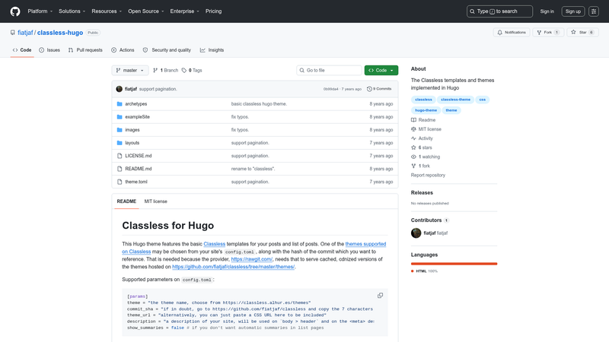Image resolution: width=609 pixels, height=342 pixels.
Task: Click the 'rename to "classless".' commit message
Action: coord(253,169)
